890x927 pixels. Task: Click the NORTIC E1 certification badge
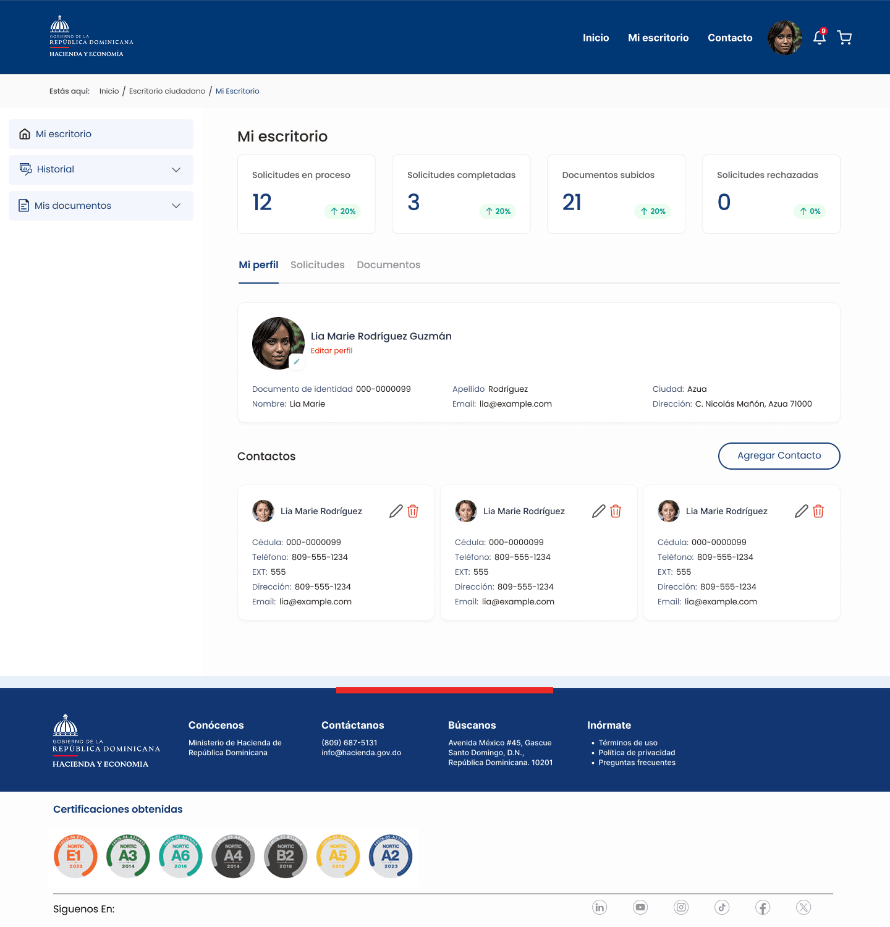tap(75, 856)
